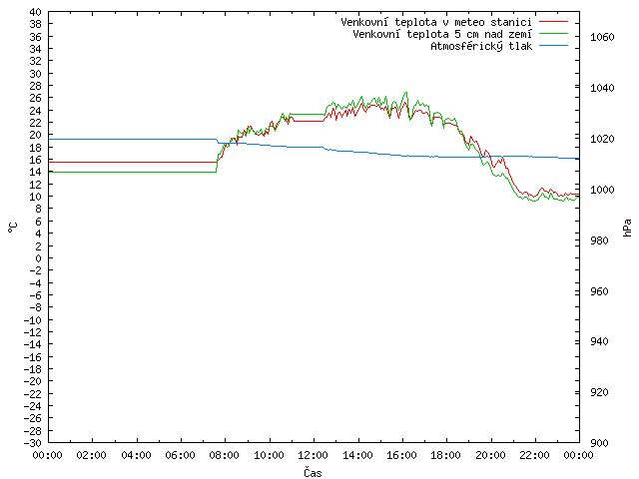Click the blue legend line sample
This screenshot has width=639, height=479.
[553, 46]
